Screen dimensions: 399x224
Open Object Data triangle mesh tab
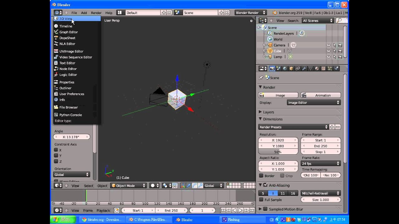click(x=310, y=68)
